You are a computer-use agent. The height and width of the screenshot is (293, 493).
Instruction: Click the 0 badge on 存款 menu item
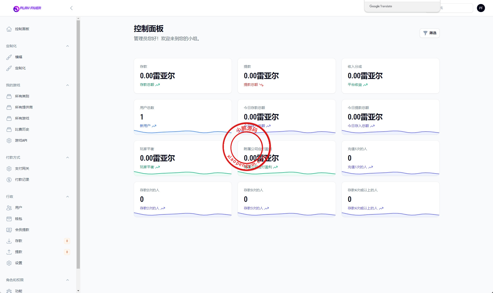pyautogui.click(x=67, y=241)
